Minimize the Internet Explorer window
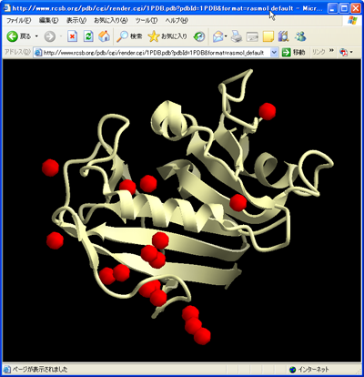The image size is (364, 377). click(x=333, y=8)
